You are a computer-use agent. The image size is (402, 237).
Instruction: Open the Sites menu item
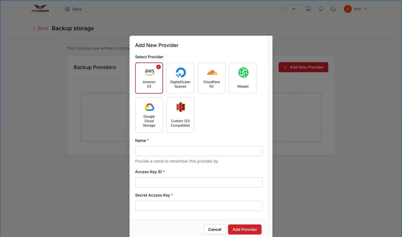tap(73, 9)
